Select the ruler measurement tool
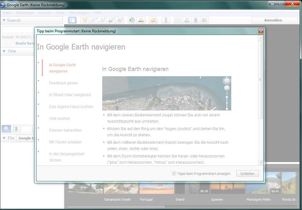 (x=166, y=20)
